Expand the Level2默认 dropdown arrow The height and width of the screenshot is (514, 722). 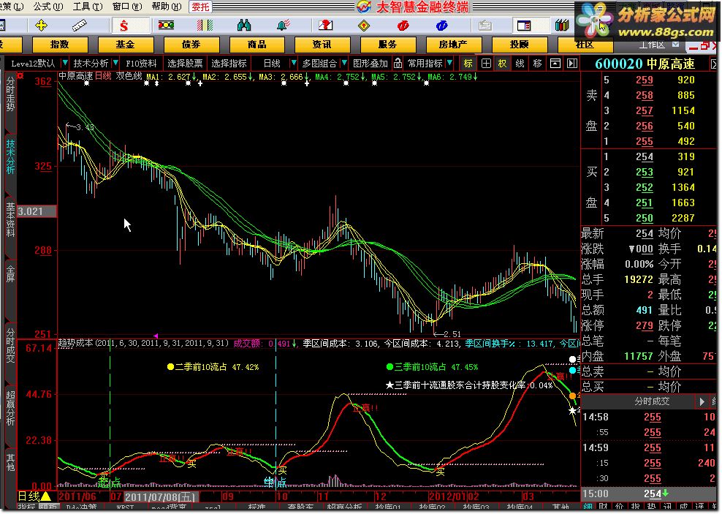point(65,63)
